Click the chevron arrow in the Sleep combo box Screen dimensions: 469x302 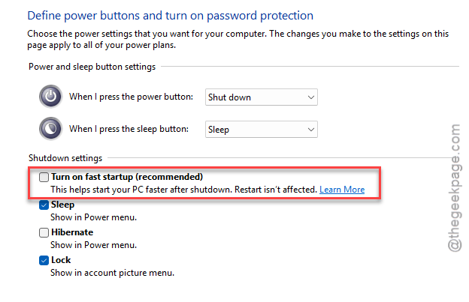coord(310,130)
